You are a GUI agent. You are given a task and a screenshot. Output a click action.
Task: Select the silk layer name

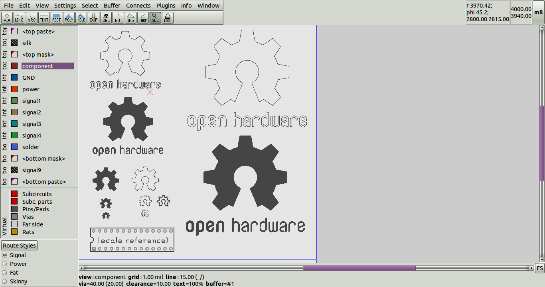pos(27,43)
